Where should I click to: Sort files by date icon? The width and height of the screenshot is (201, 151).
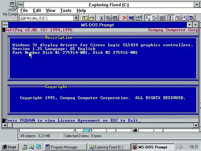(x=192, y=18)
